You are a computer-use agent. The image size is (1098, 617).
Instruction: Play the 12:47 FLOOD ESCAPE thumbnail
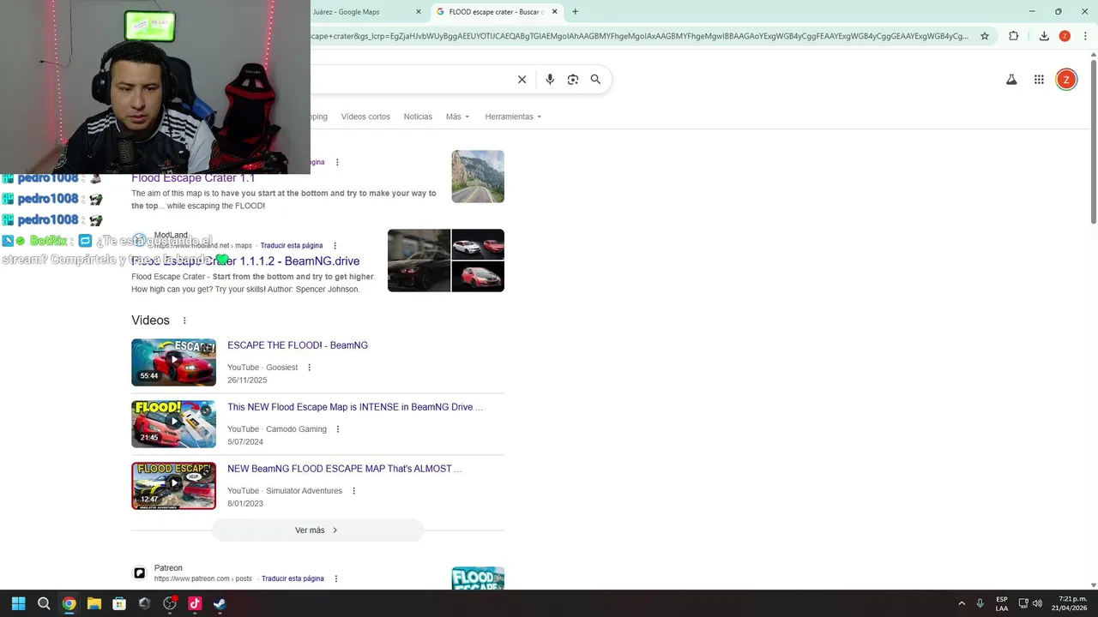pos(173,486)
